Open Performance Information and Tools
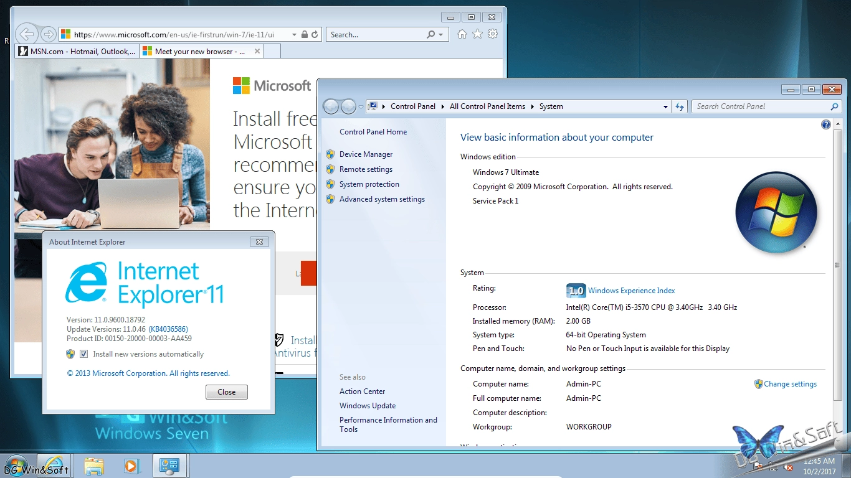The image size is (851, 478). point(388,424)
